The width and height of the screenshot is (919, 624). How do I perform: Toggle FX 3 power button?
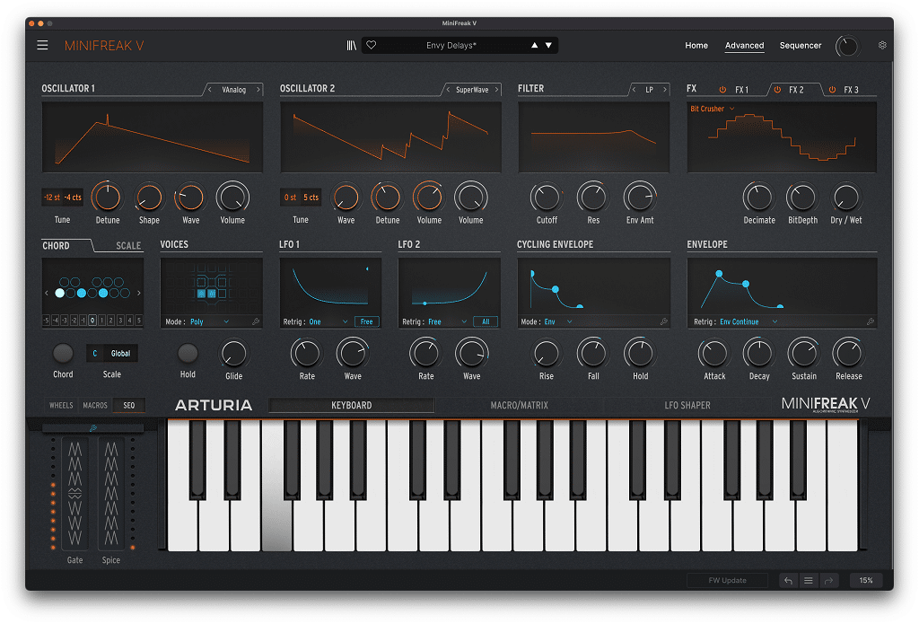[x=832, y=90]
